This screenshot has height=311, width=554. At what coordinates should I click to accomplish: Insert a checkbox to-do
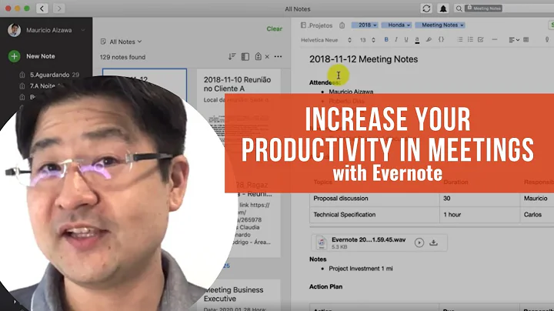pos(480,39)
